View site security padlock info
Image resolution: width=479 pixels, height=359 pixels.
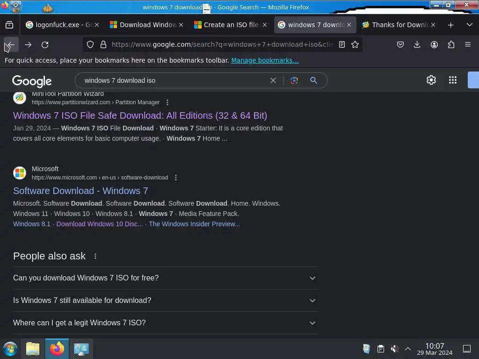103,44
